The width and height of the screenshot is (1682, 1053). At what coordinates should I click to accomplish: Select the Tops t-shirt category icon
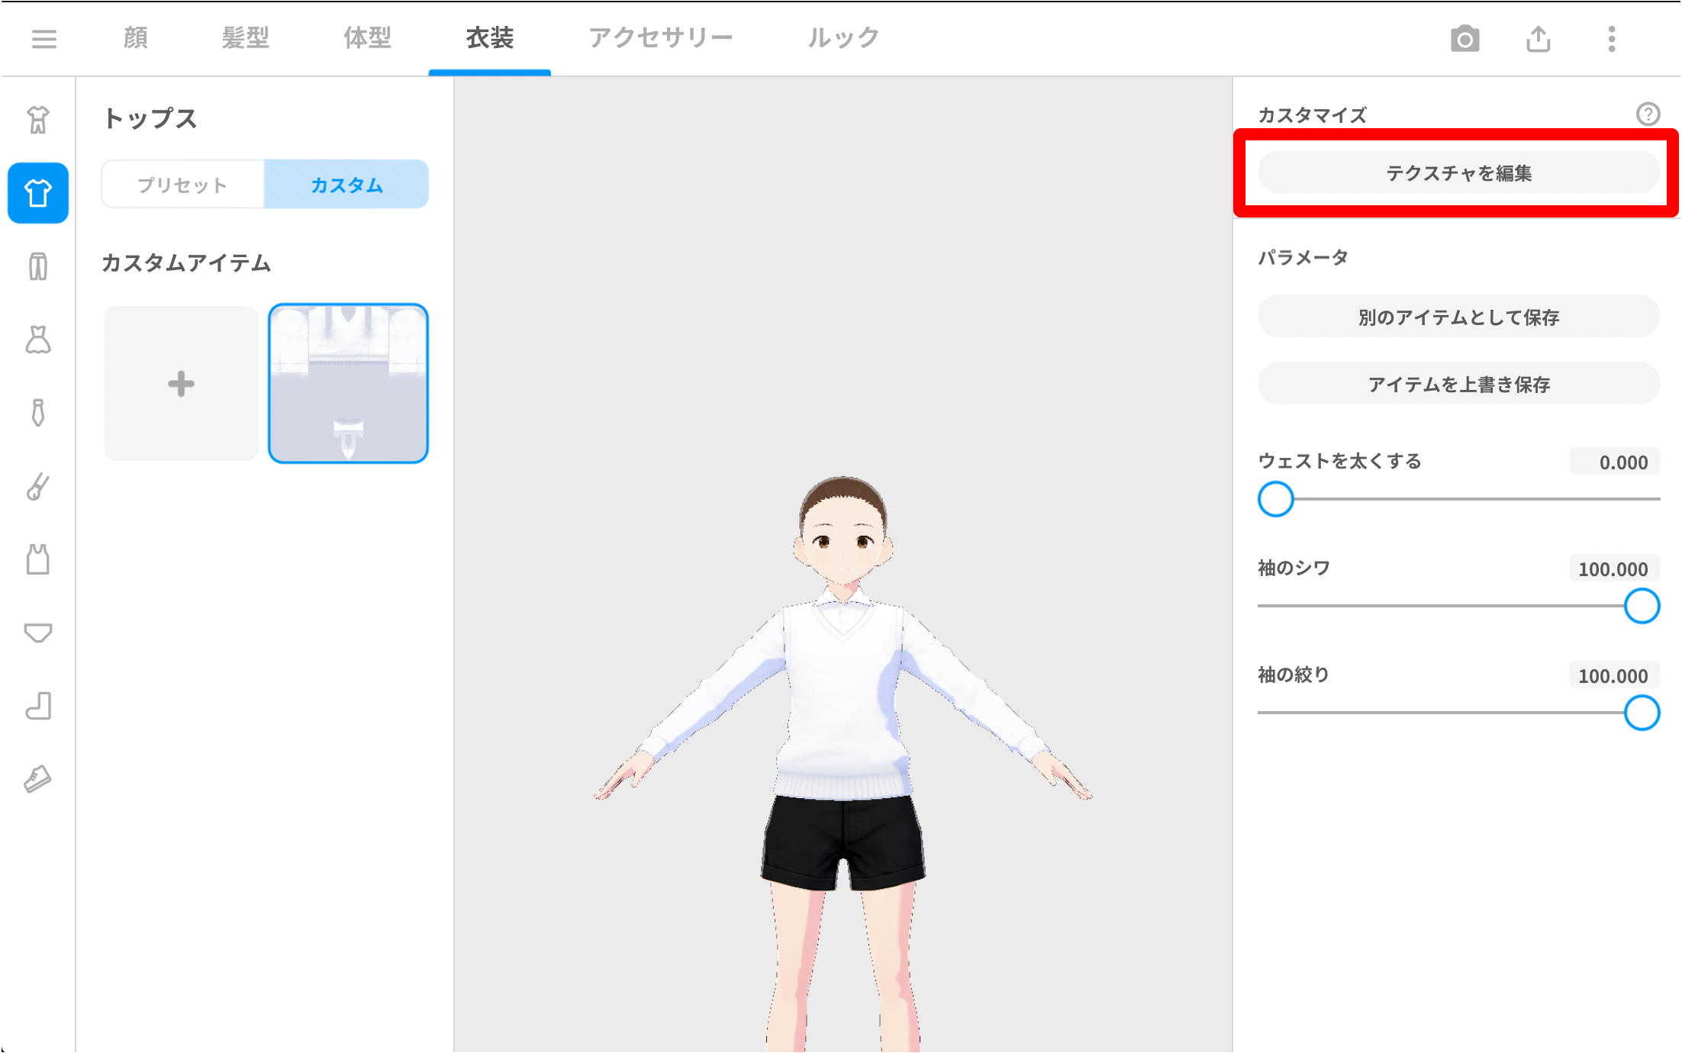[38, 193]
